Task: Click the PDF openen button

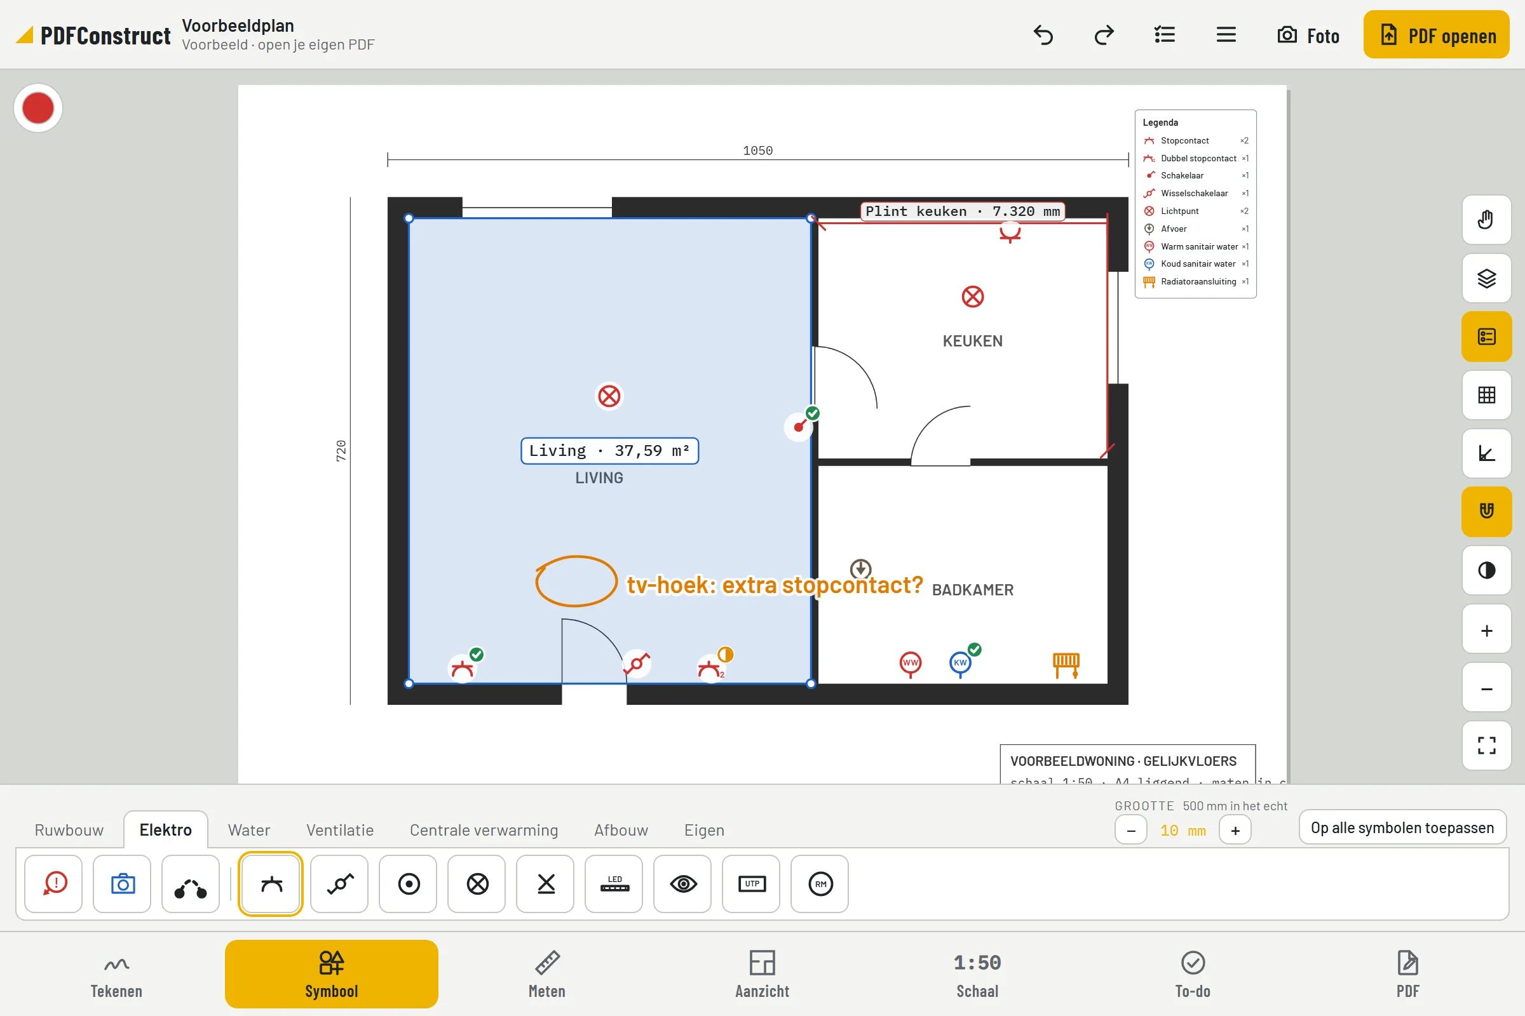Action: tap(1436, 35)
